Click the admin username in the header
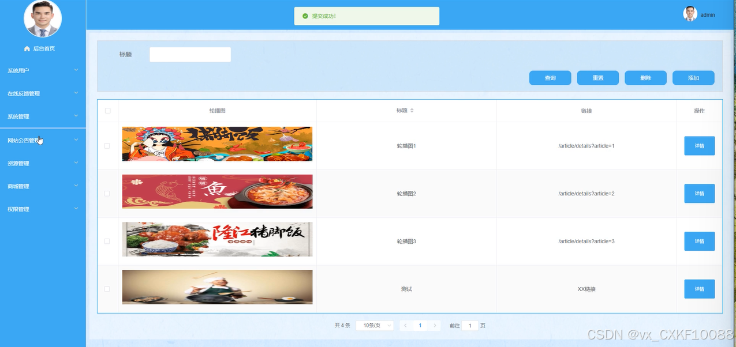Image resolution: width=736 pixels, height=347 pixels. [x=708, y=15]
